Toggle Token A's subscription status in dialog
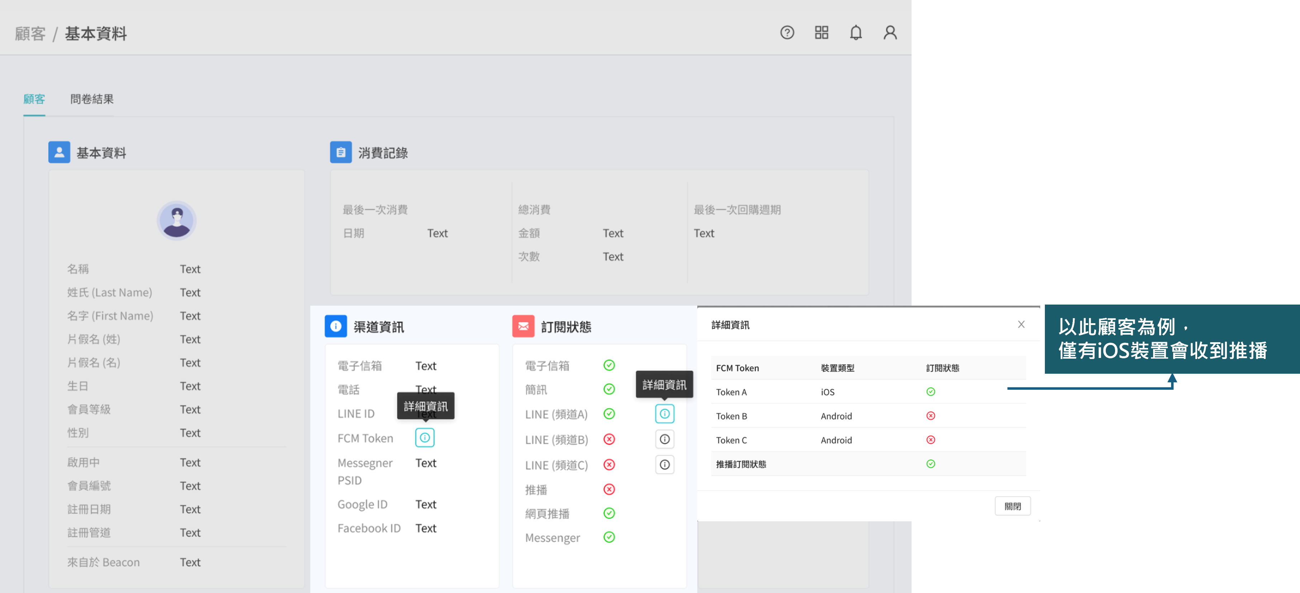This screenshot has height=593, width=1300. click(931, 392)
